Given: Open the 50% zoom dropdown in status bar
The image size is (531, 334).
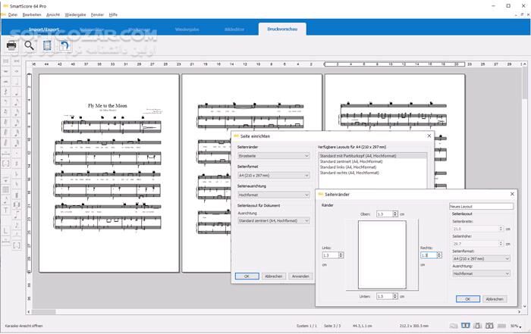Looking at the screenshot, I should 516,326.
